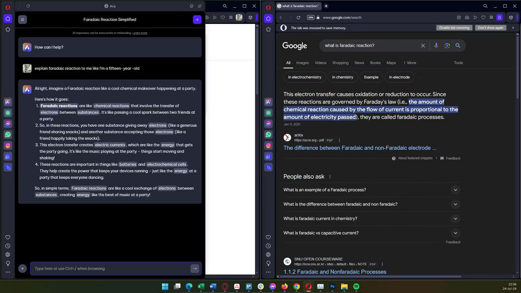521x293 pixels.
Task: Open Opera settings gear in the sidebar
Action: pyautogui.click(x=8, y=254)
